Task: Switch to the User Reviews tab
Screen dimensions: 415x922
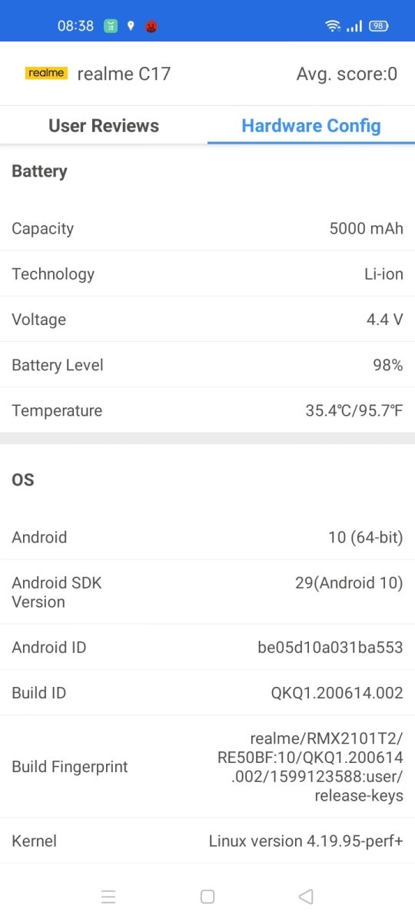Action: coord(104,125)
